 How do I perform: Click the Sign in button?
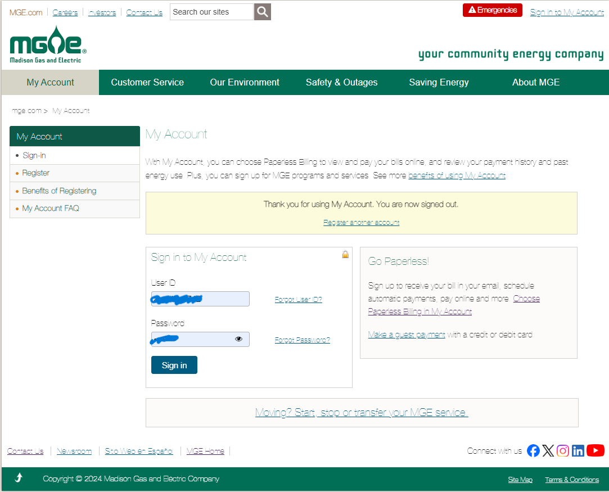click(174, 365)
